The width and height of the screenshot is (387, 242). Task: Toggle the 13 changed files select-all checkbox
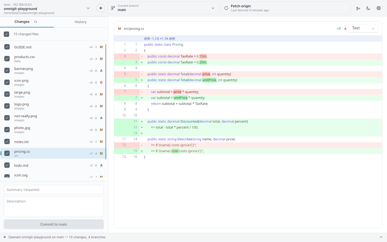point(6,34)
